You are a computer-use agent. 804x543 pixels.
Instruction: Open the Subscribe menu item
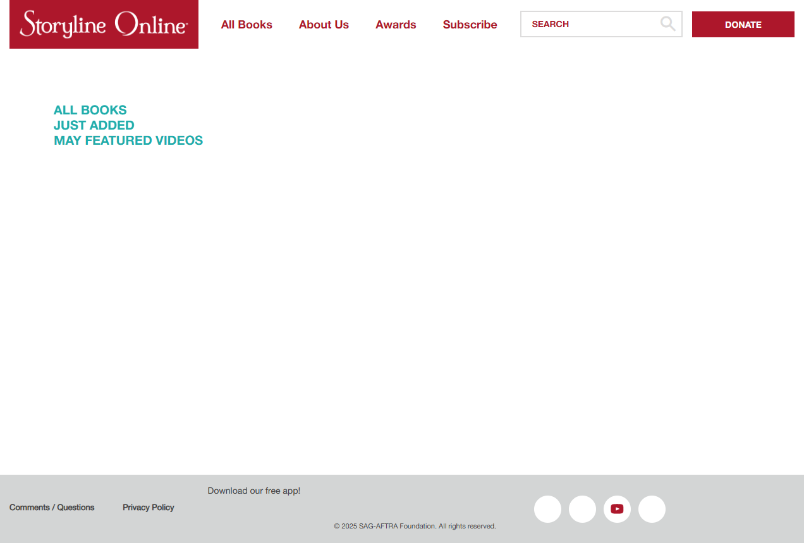point(470,25)
